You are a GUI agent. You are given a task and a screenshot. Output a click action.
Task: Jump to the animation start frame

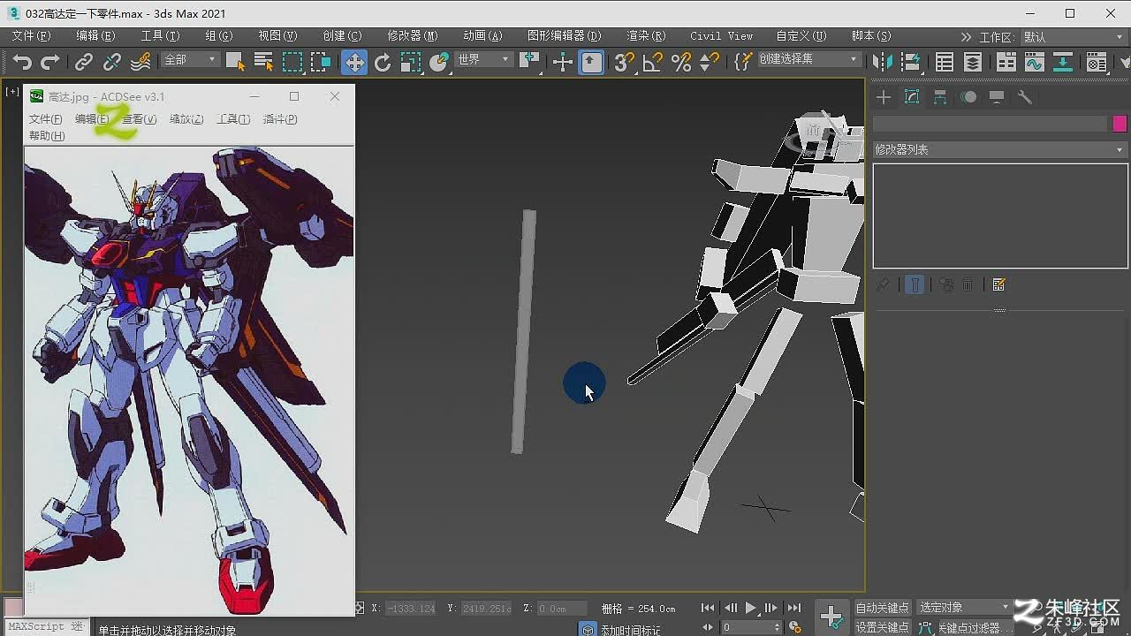point(708,608)
